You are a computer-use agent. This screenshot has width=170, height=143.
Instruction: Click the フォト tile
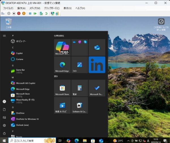point(80,65)
